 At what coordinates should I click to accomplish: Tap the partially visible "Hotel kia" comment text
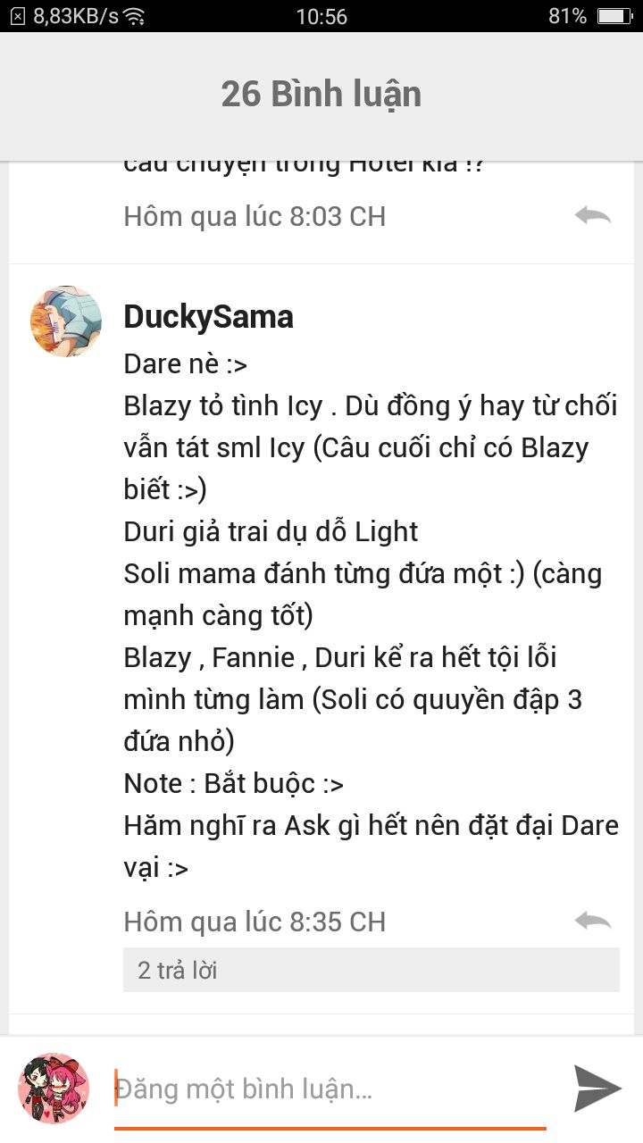click(304, 166)
